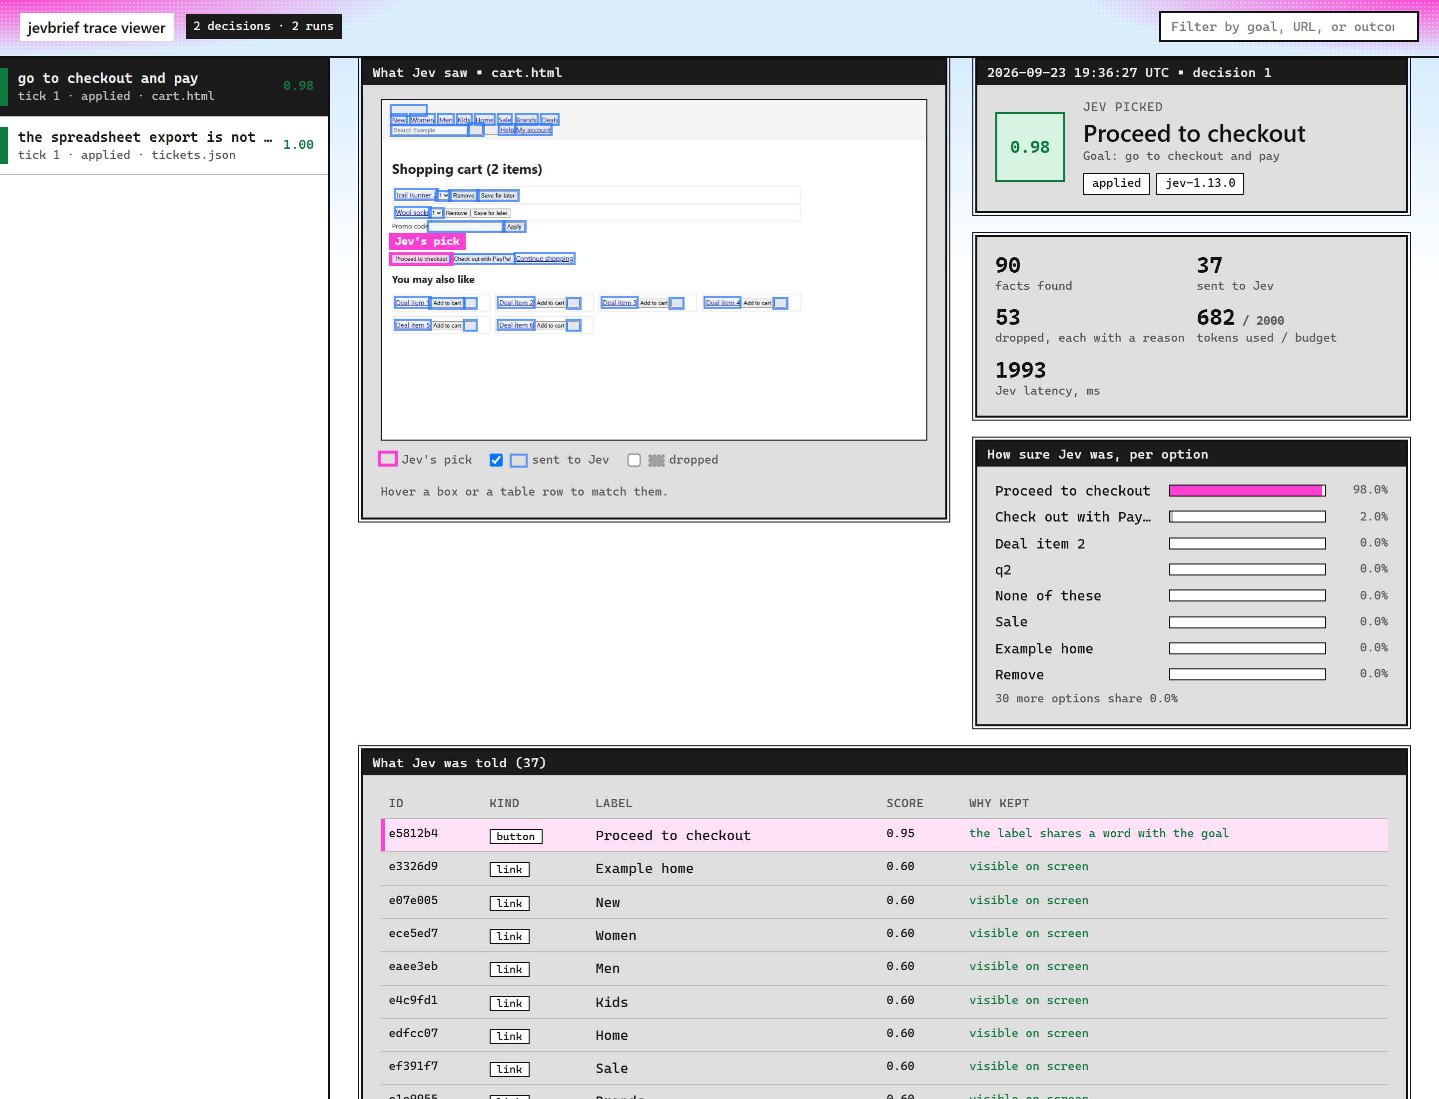
Task: Toggle the 'sent to Jev' checkbox
Action: [x=496, y=460]
